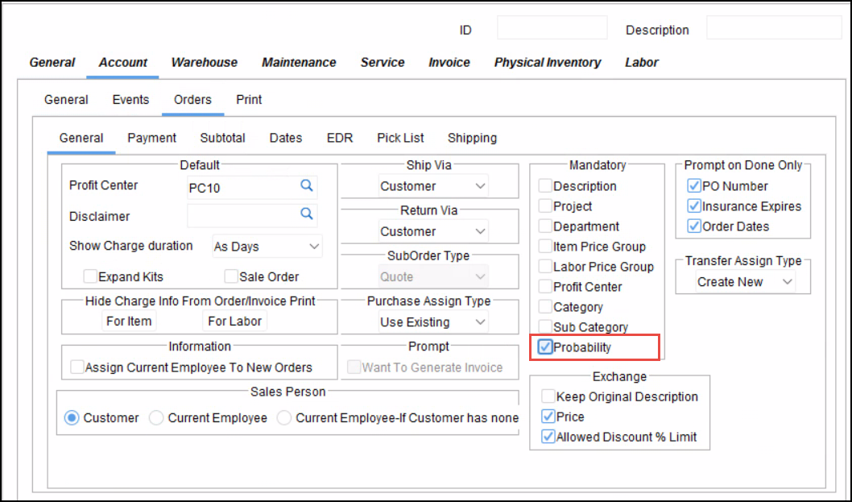The width and height of the screenshot is (852, 502).
Task: Enable the Expand Kits checkbox
Action: [x=91, y=276]
